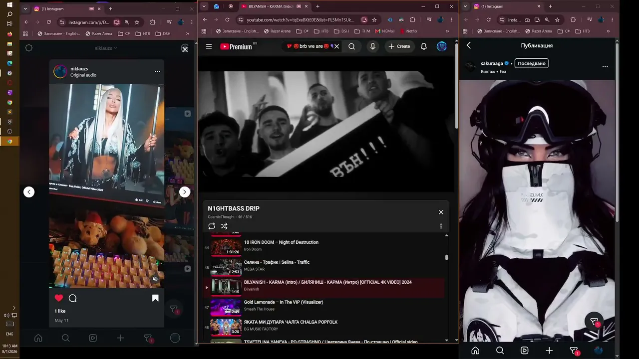Image resolution: width=639 pixels, height=359 pixels.
Task: Go to the YouTube Premium home logo
Action: coord(236,46)
